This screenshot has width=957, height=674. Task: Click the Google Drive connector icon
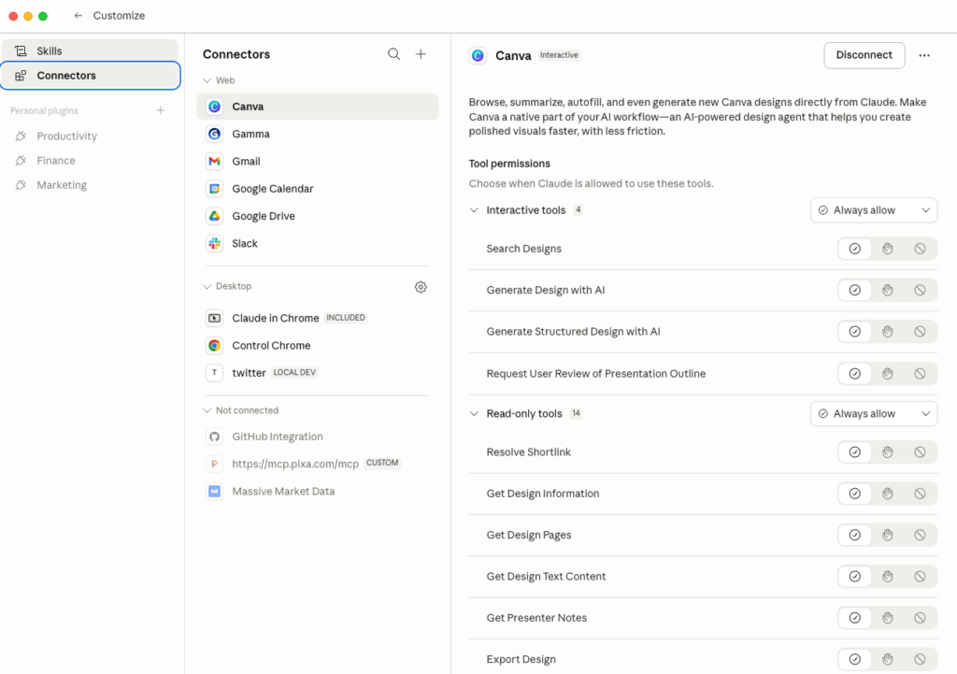pos(214,216)
